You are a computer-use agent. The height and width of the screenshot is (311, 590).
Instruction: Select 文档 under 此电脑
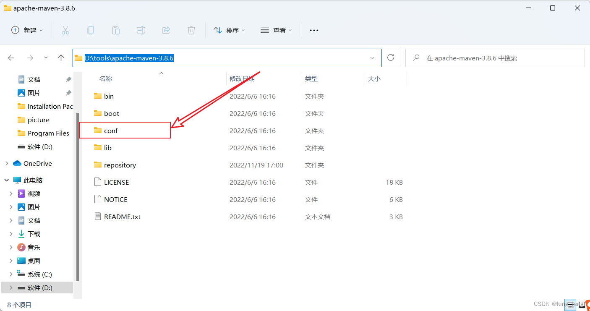(29, 220)
